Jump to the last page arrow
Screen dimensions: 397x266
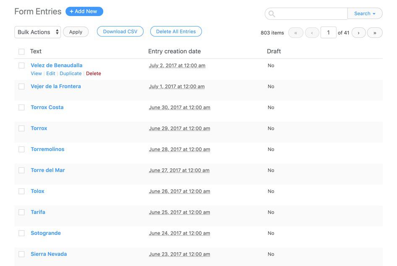point(375,33)
